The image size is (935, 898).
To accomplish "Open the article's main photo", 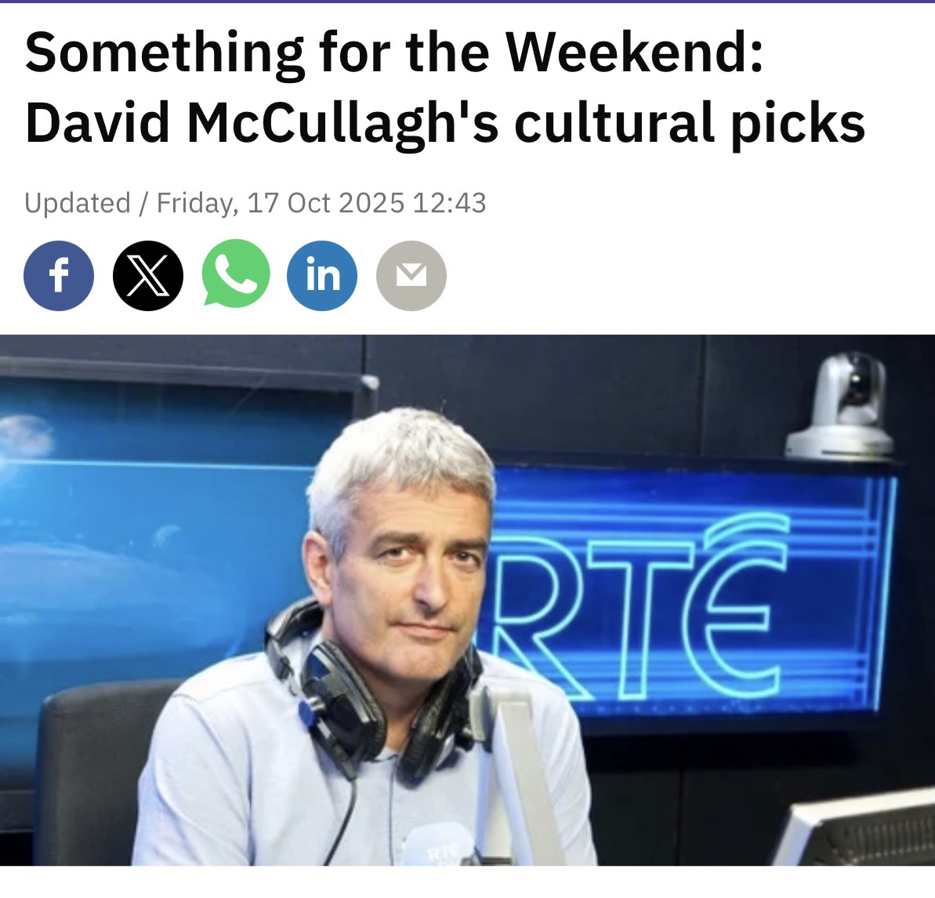I will tap(467, 600).
